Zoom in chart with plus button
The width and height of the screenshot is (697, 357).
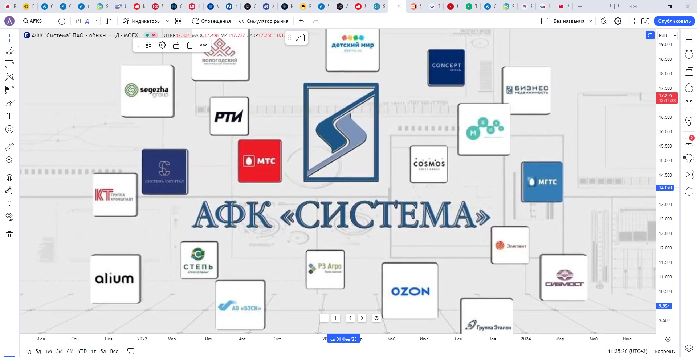pos(336,318)
